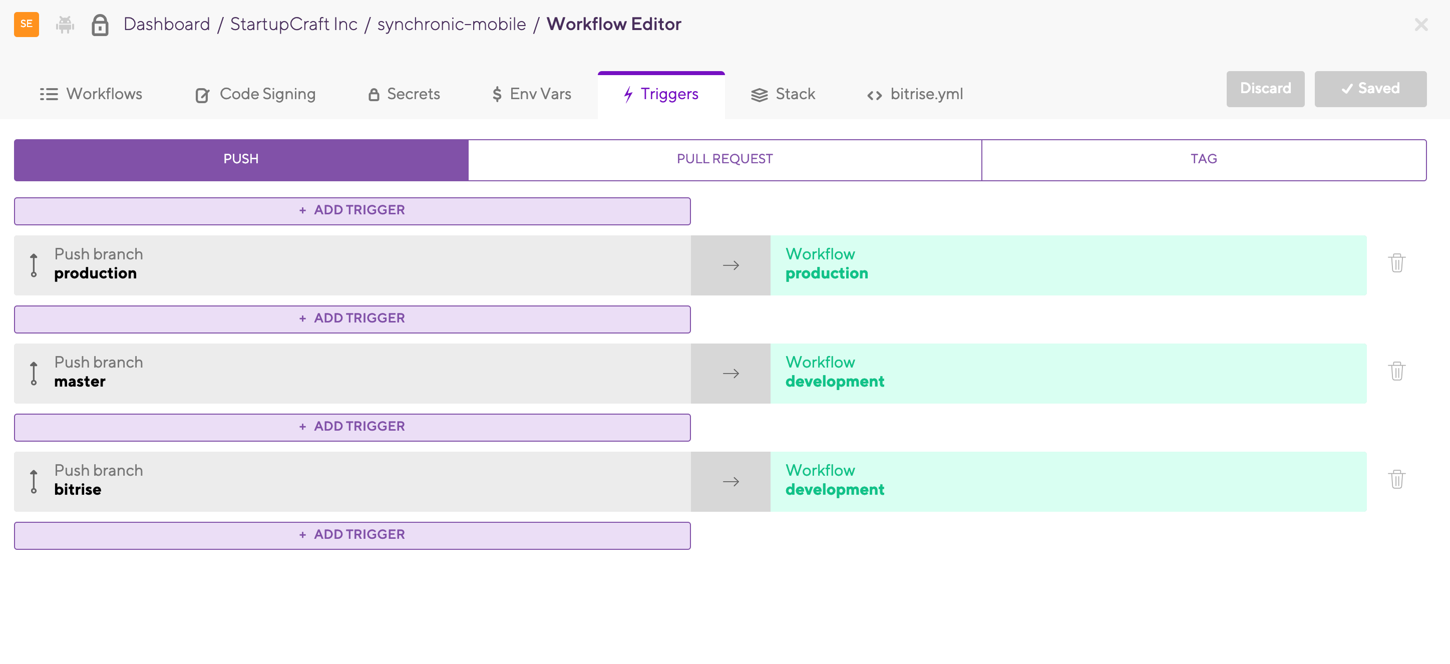This screenshot has height=664, width=1450.
Task: Click the Android robot icon in header
Action: pos(64,24)
